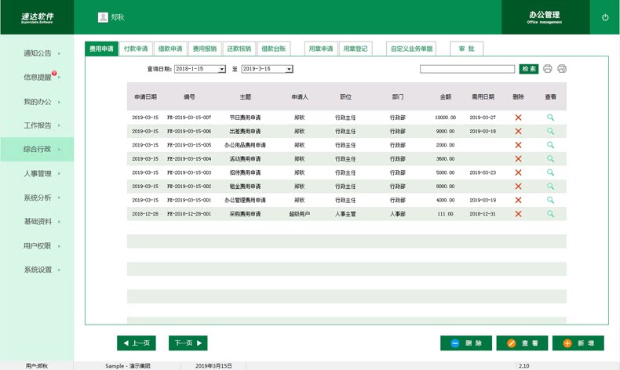This screenshot has width=620, height=370.
Task: Delete row FE-2019-03-15-003 using red X
Action: pyautogui.click(x=518, y=172)
